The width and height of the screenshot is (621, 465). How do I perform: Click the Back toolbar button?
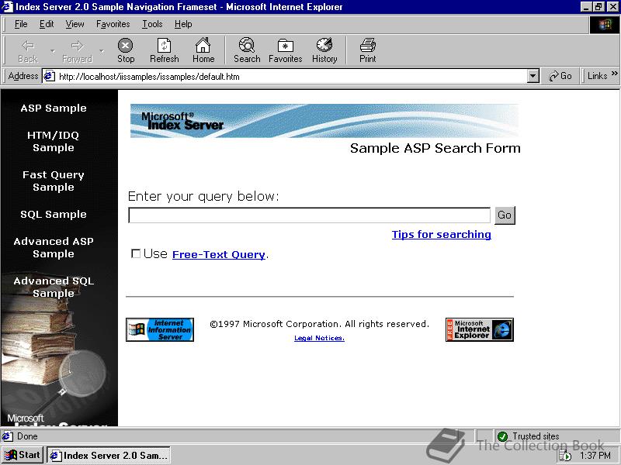click(28, 51)
